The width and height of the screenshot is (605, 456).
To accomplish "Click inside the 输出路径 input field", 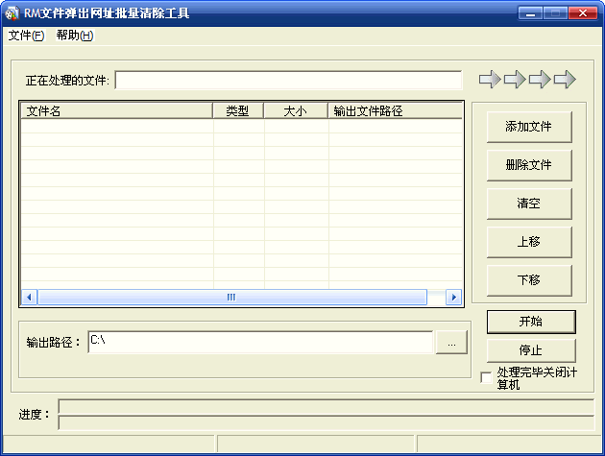I will click(260, 342).
